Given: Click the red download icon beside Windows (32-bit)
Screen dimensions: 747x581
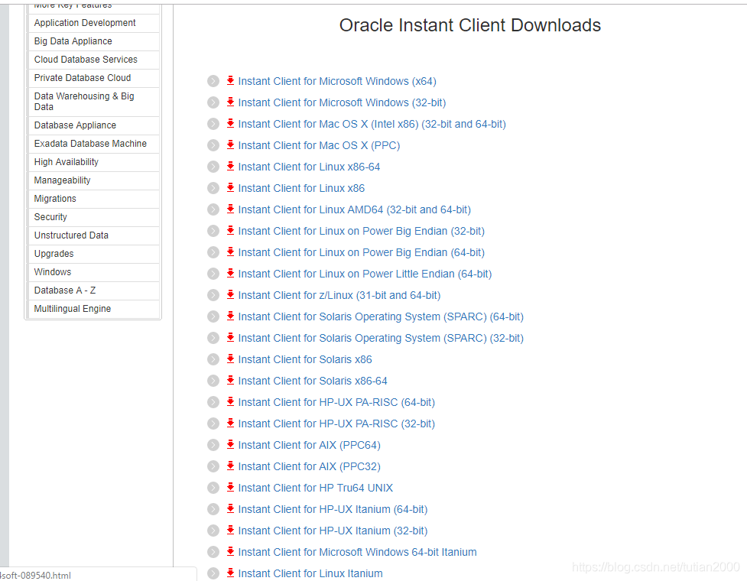Looking at the screenshot, I should [x=231, y=102].
